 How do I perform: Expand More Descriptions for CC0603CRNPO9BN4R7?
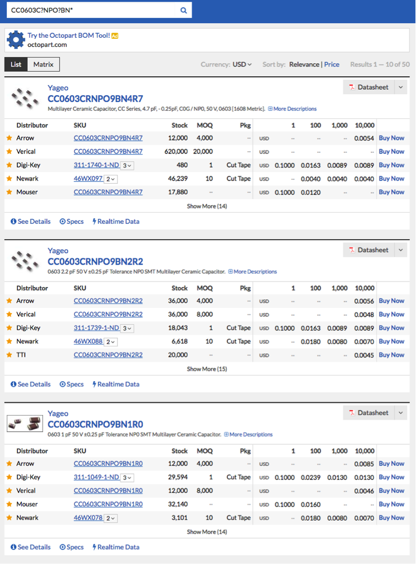pyautogui.click(x=292, y=109)
